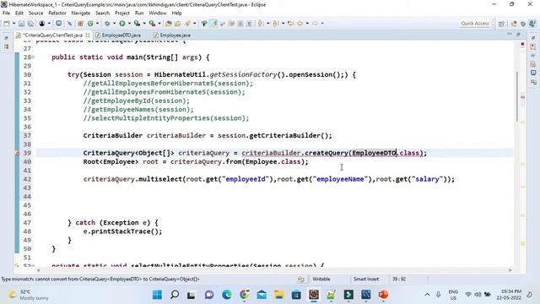Click the Open Type icon
Screen dimensions: 540x304
coord(169,24)
